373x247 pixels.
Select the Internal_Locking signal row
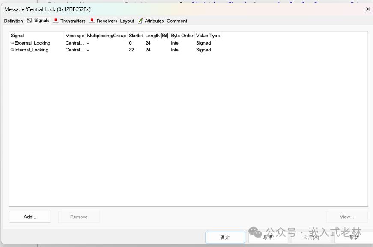[116, 50]
